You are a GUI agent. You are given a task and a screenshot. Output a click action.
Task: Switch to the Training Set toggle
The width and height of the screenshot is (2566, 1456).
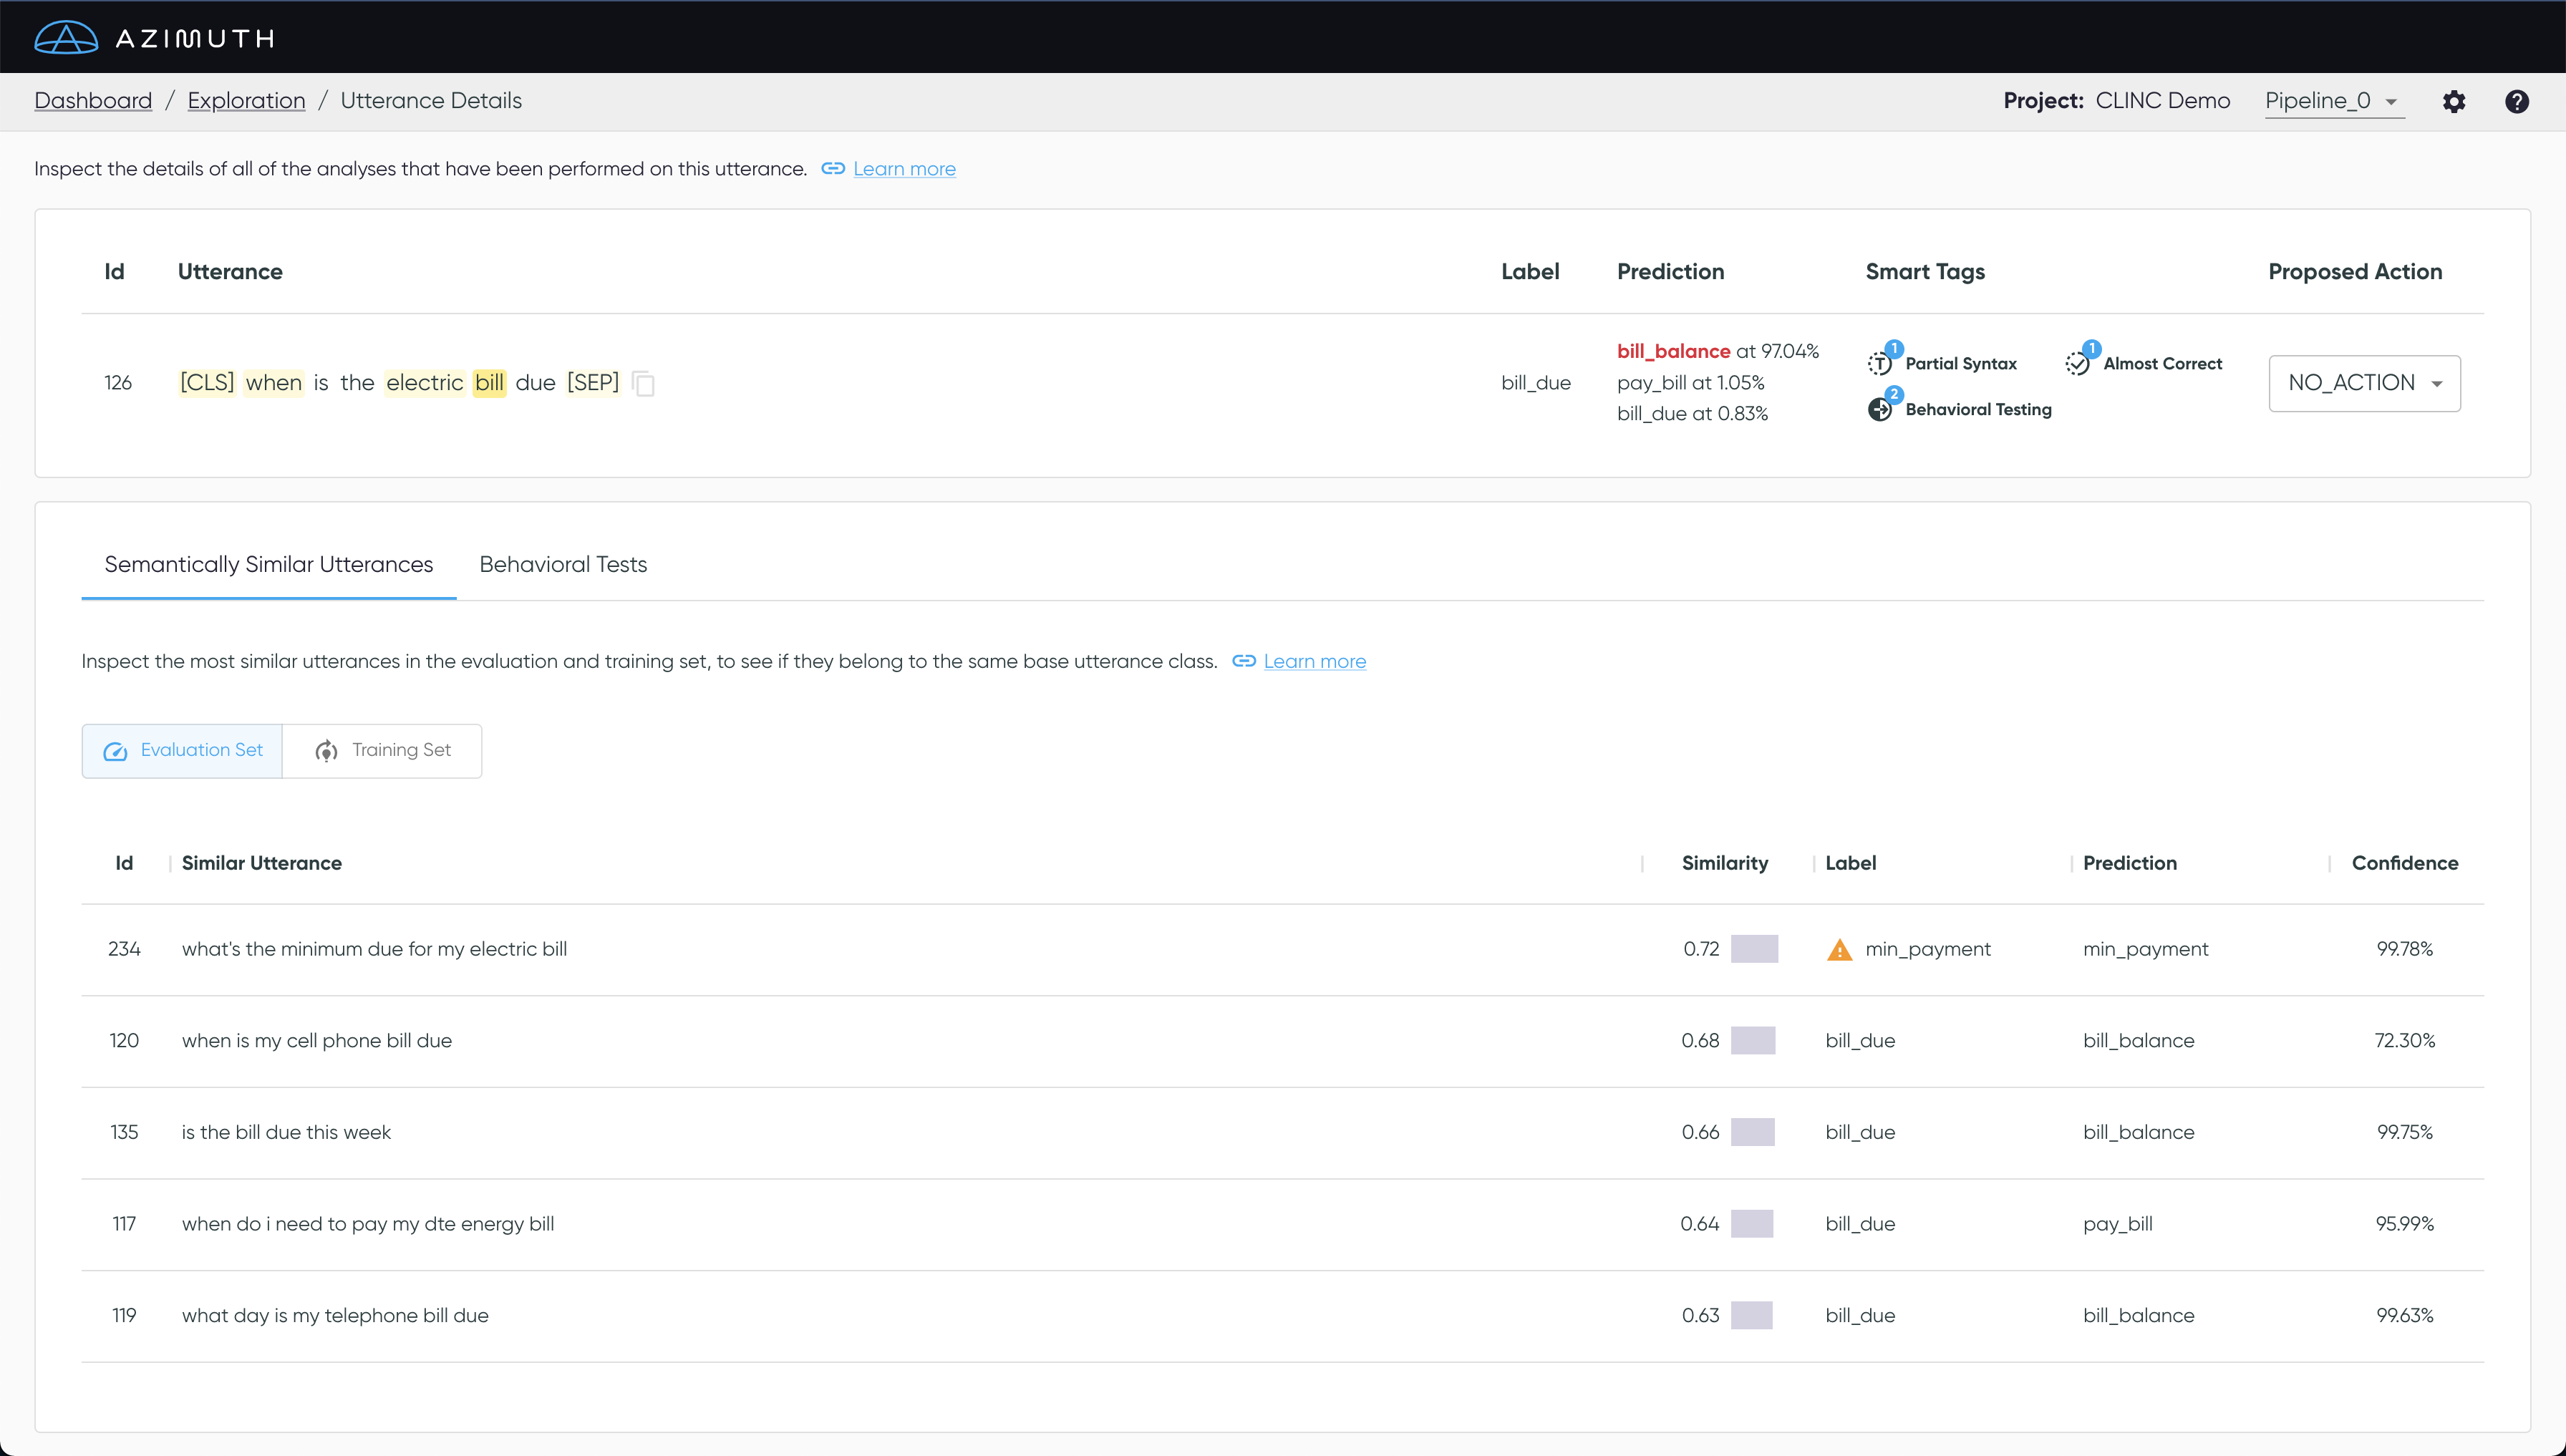tap(382, 751)
